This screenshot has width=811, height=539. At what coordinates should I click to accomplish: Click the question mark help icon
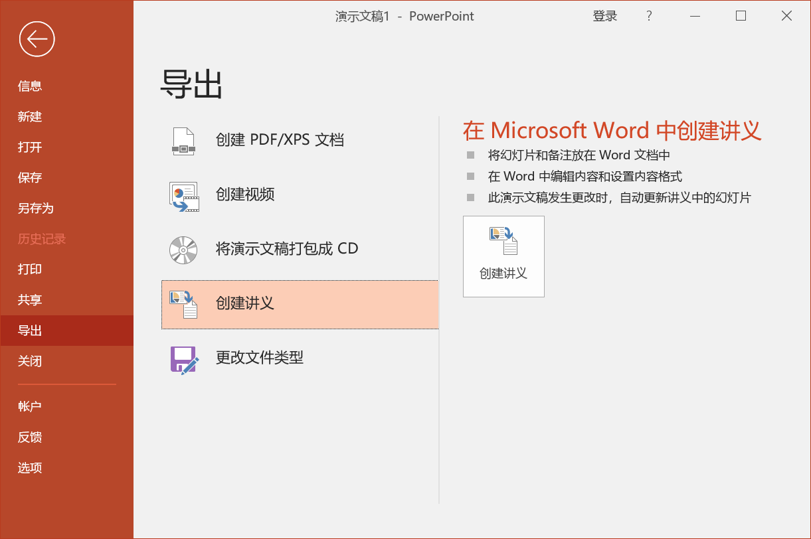(x=649, y=17)
